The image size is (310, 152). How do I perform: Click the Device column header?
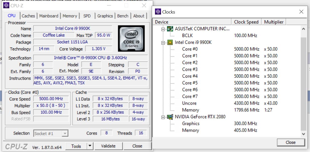click(192, 22)
